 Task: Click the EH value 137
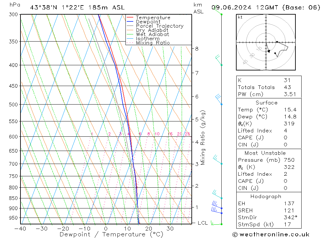click(289, 203)
